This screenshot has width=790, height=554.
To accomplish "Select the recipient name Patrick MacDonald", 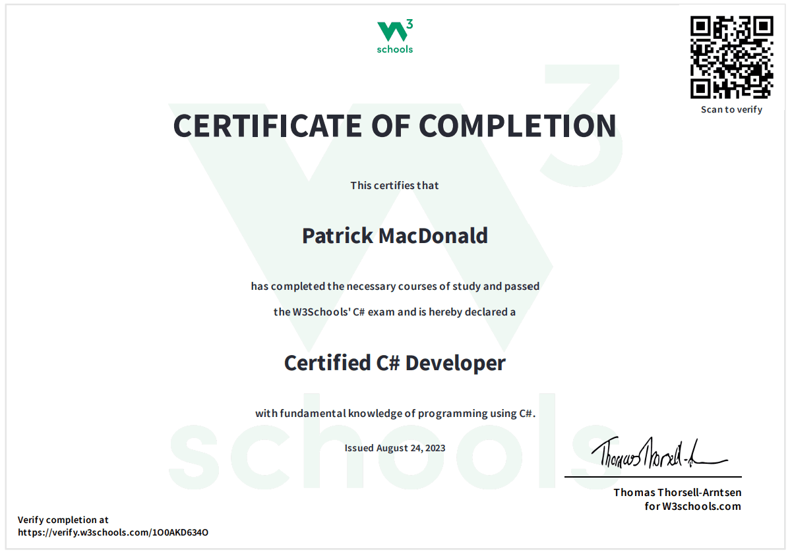I will click(x=394, y=235).
